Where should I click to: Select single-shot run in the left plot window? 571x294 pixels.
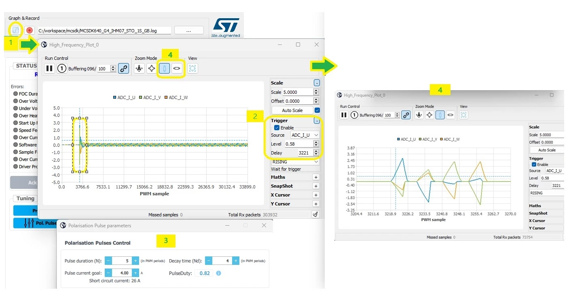(61, 68)
